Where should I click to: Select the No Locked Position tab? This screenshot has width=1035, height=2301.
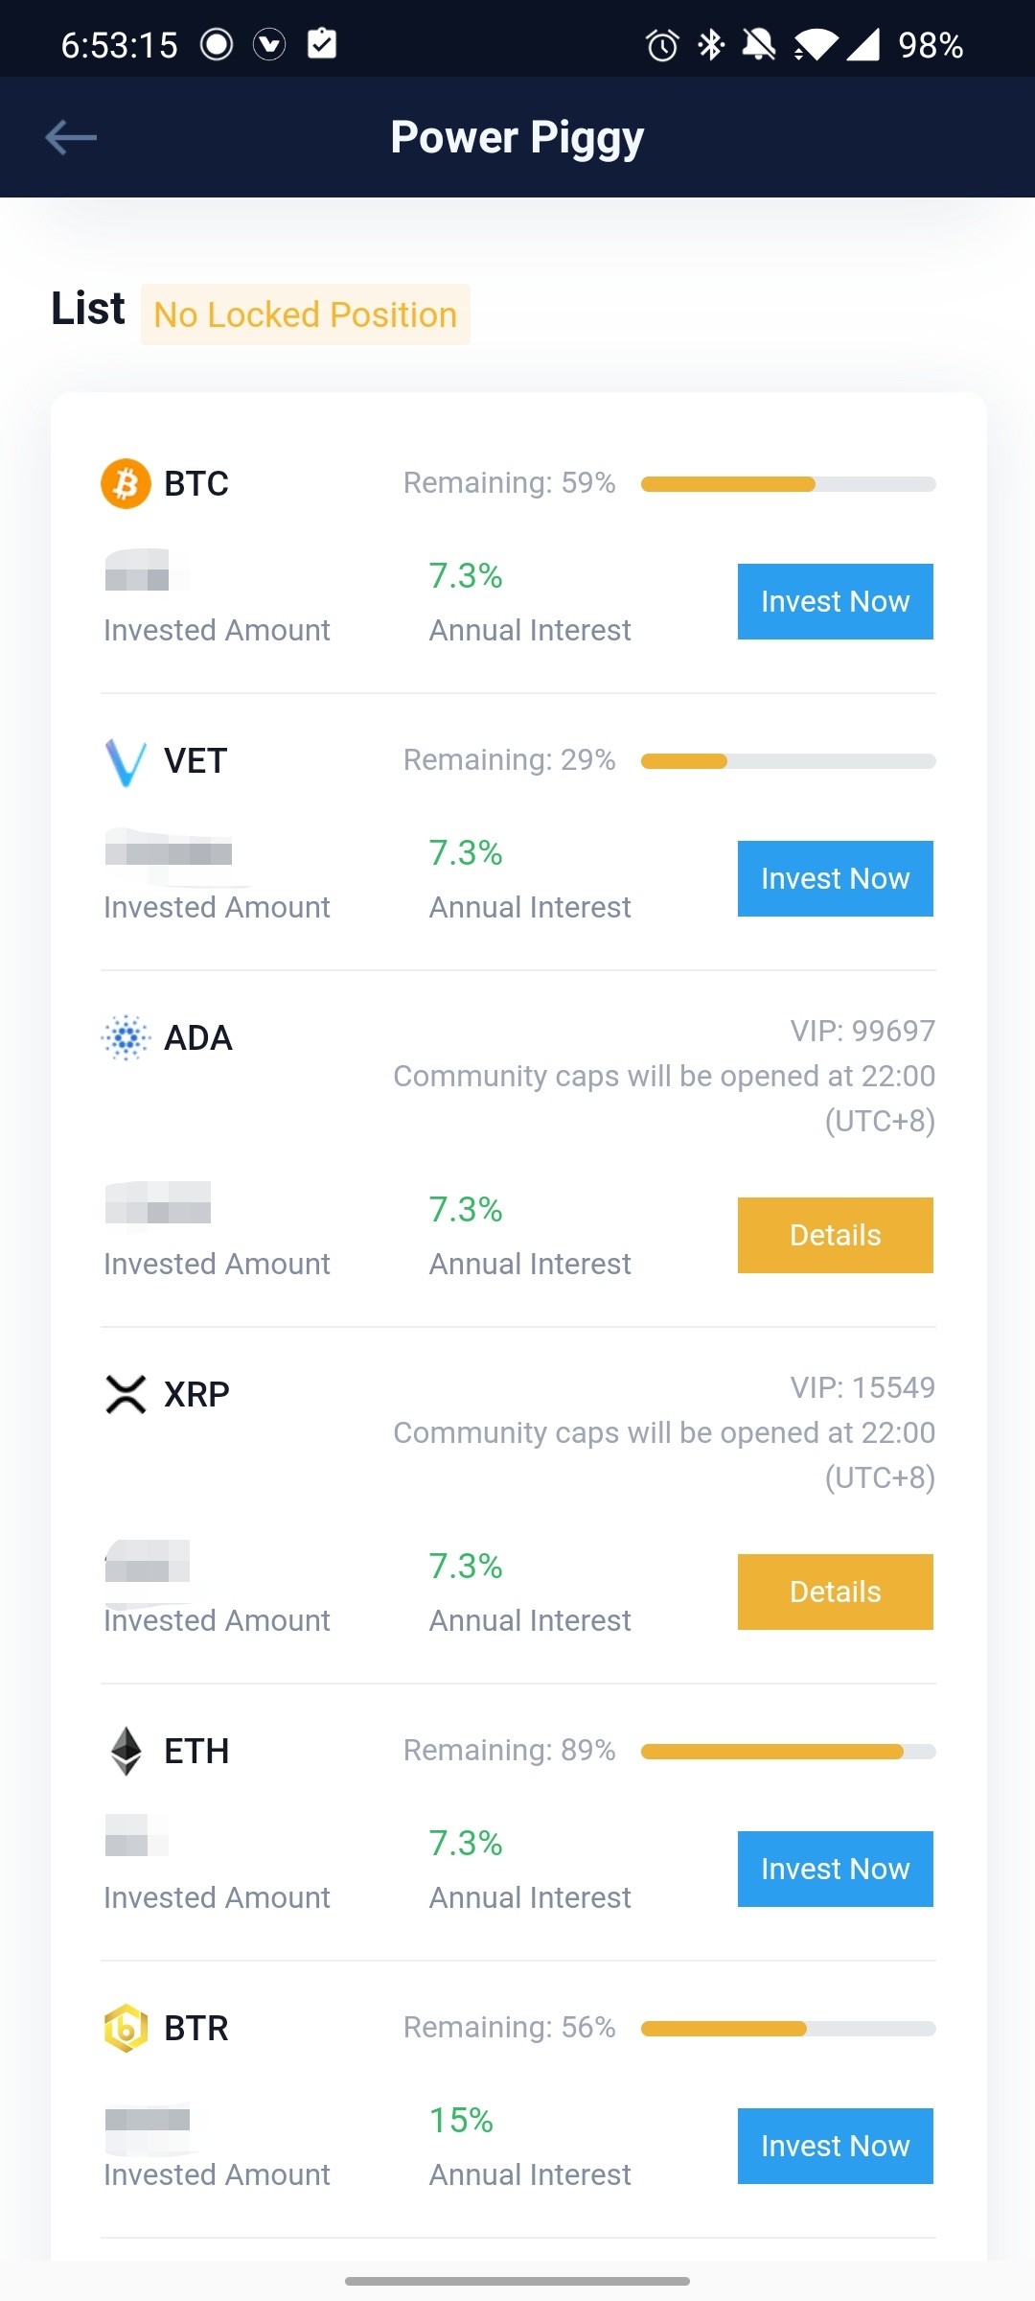click(305, 314)
